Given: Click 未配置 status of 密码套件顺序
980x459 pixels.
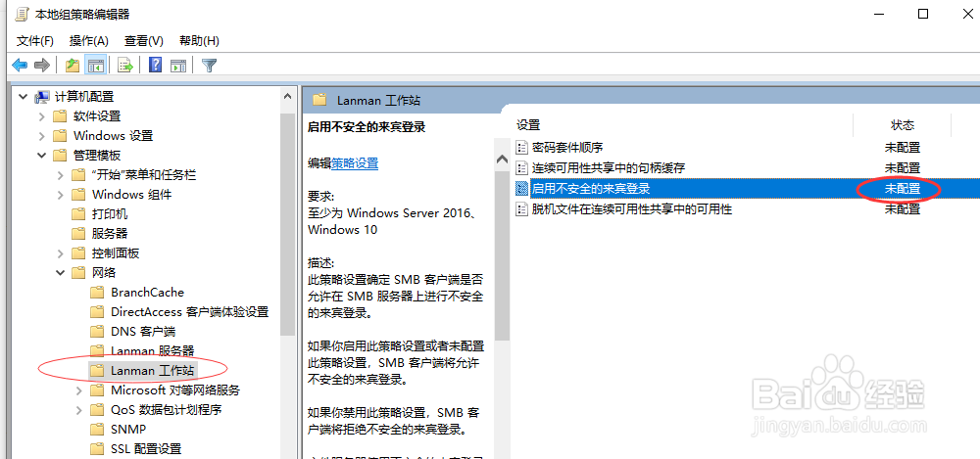Looking at the screenshot, I should (x=902, y=148).
